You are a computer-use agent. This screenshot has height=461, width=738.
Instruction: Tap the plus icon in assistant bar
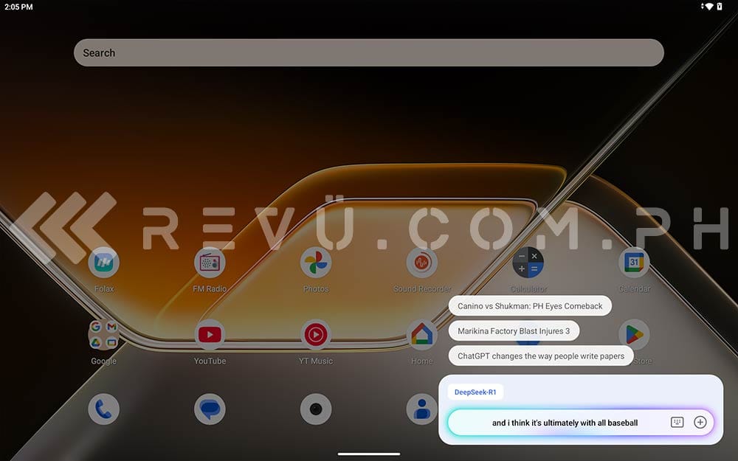point(700,423)
